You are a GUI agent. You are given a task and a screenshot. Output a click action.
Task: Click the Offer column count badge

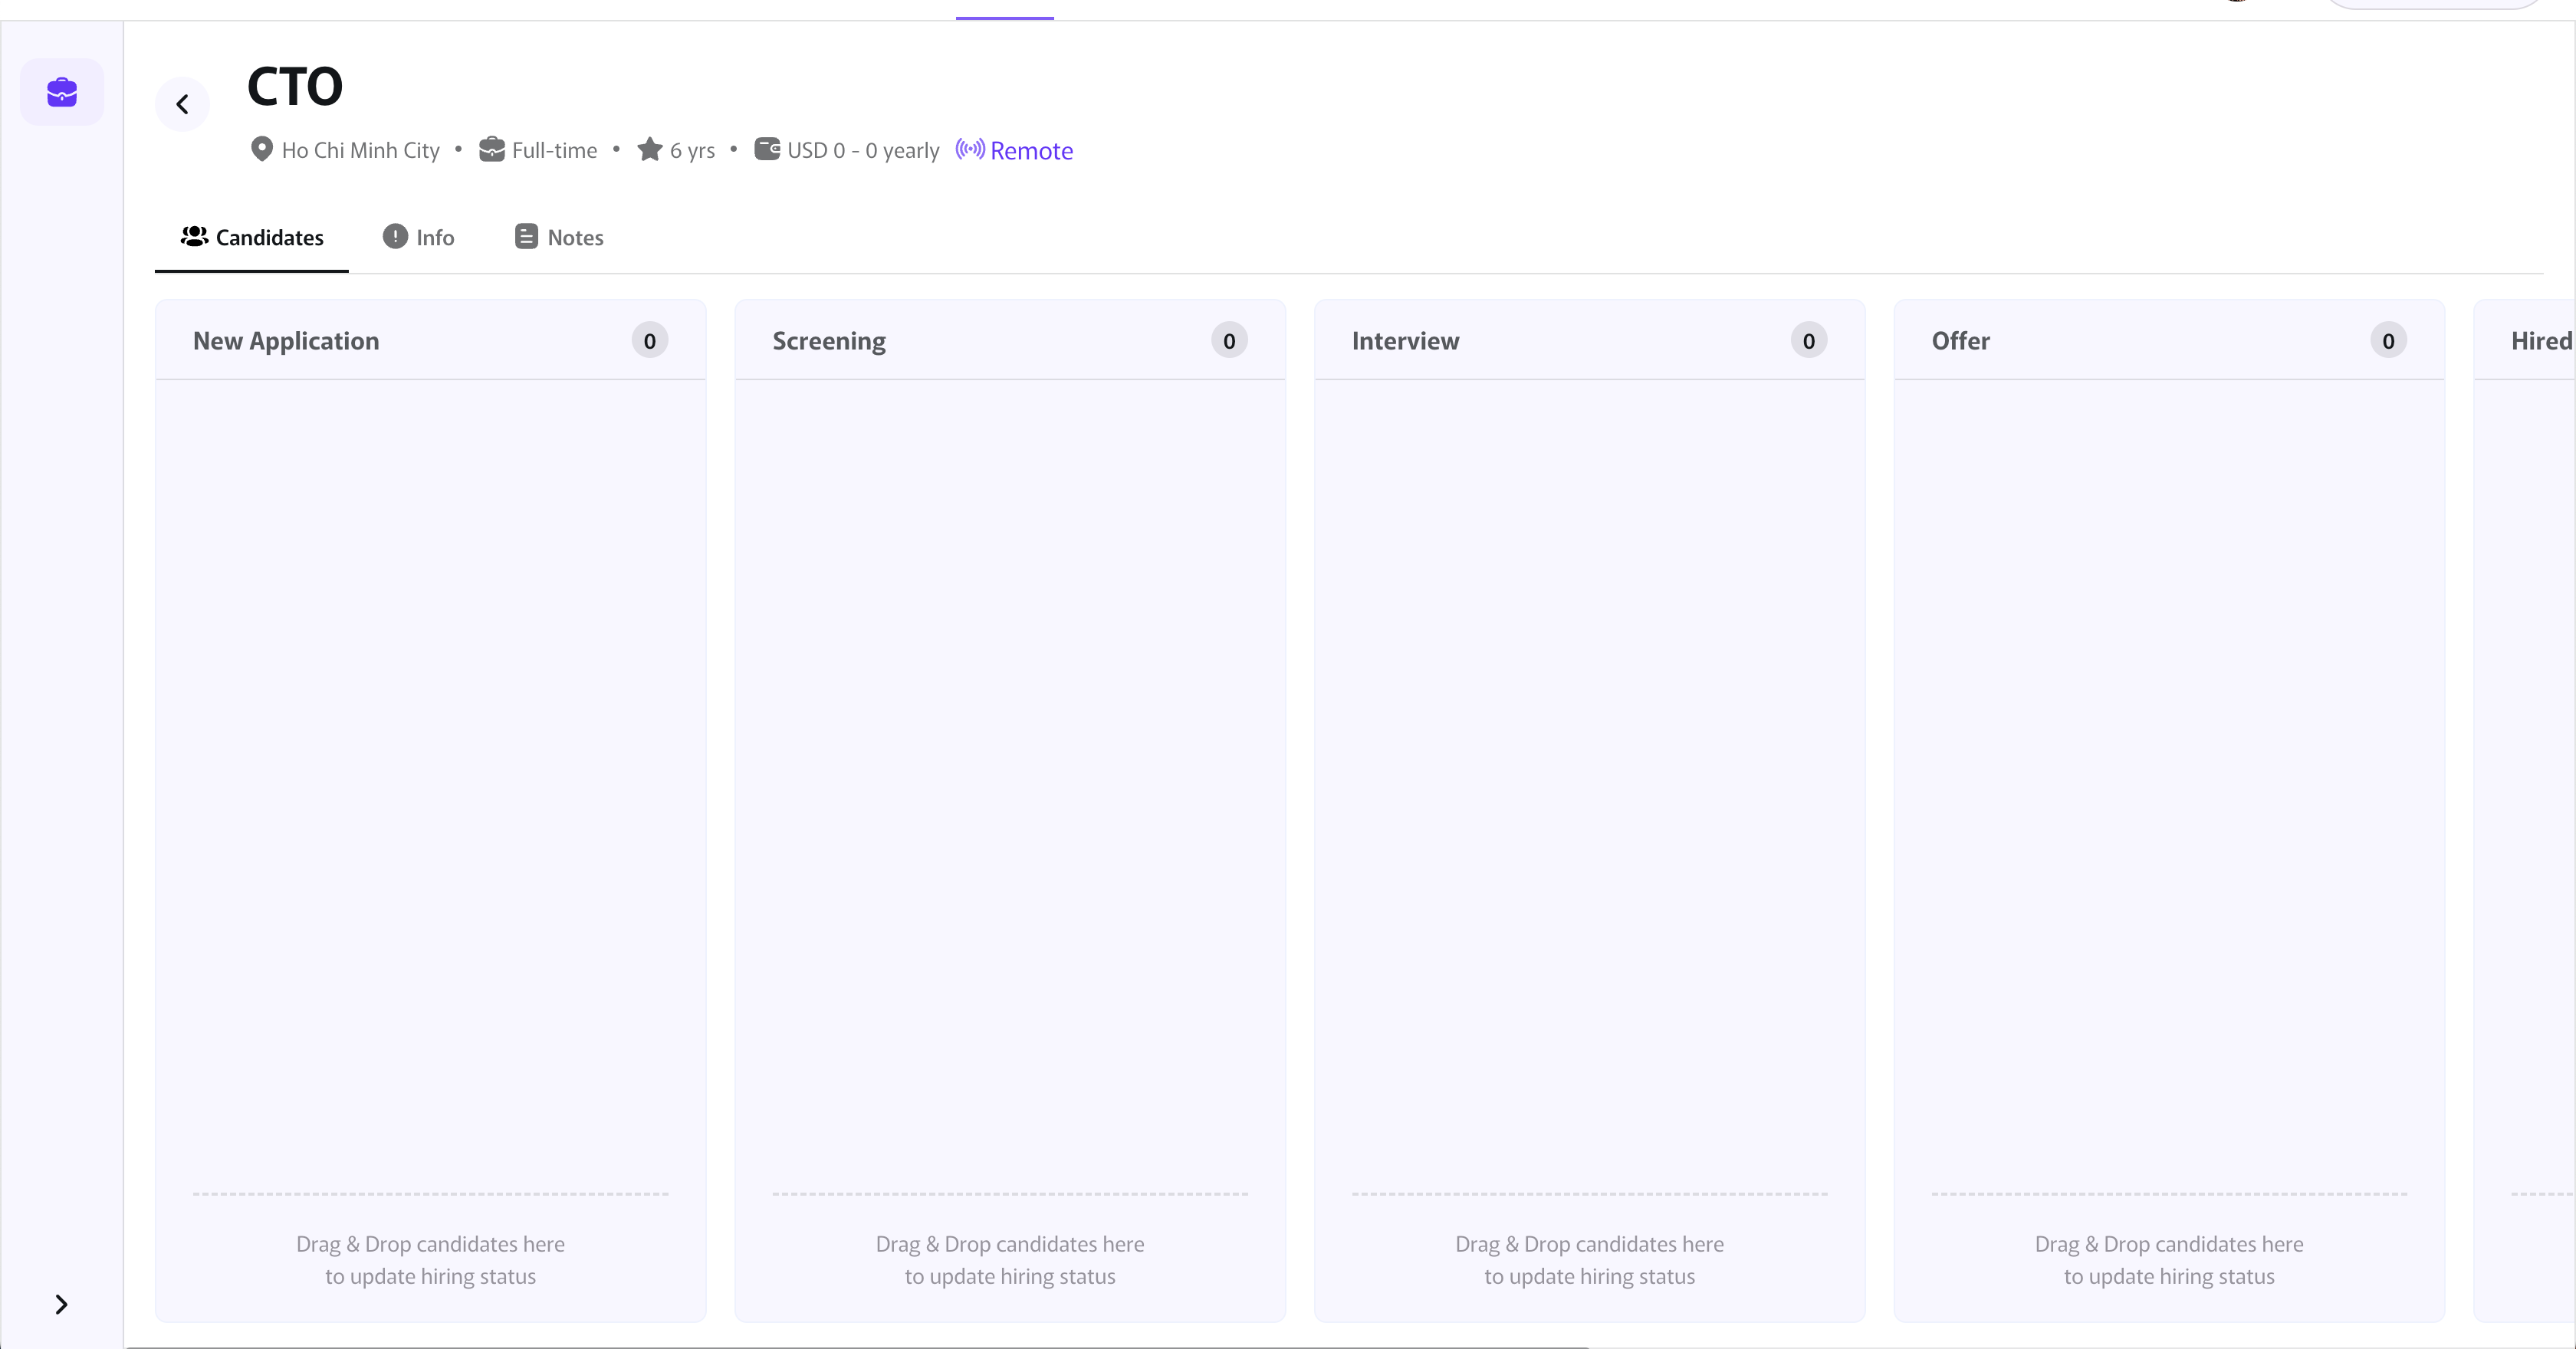tap(2388, 341)
